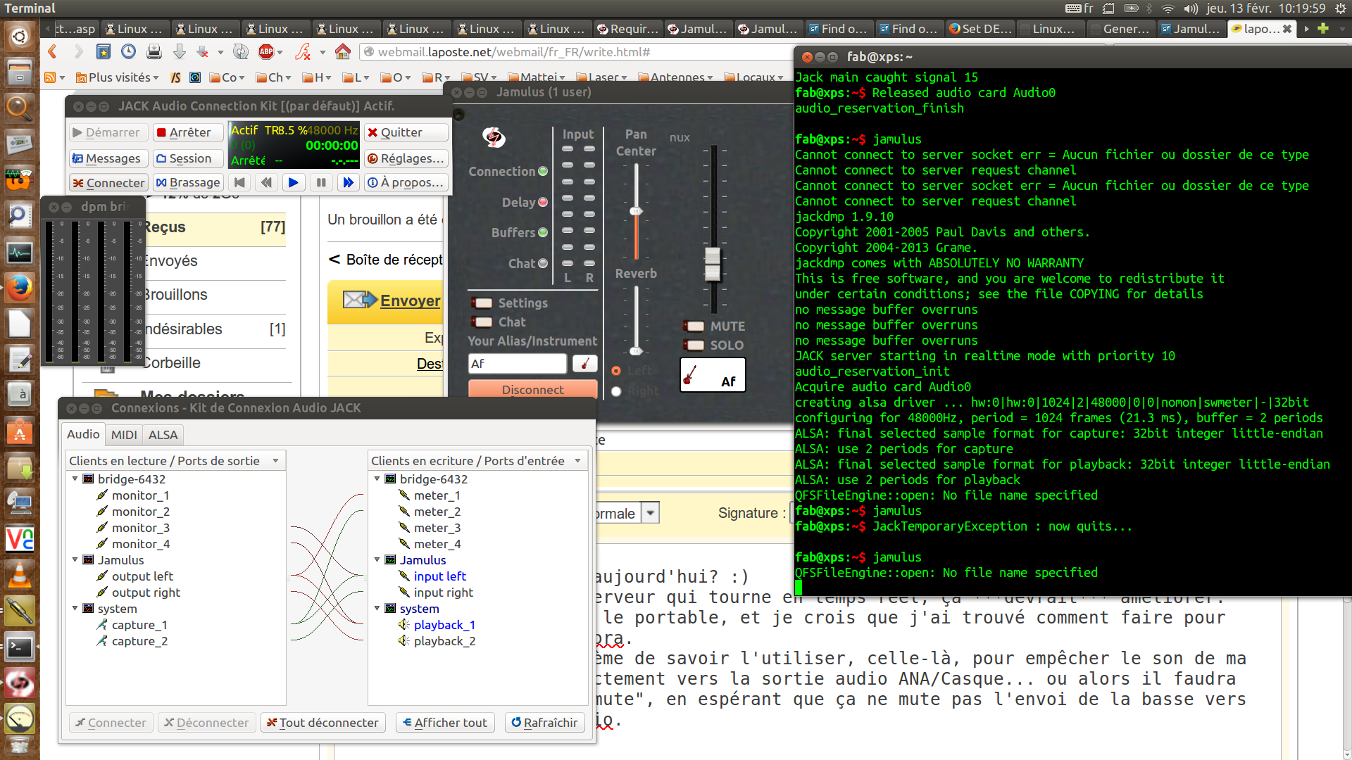Open Firefox from the Ubuntu launcher
Screen dimensions: 1352x760
pyautogui.click(x=19, y=287)
